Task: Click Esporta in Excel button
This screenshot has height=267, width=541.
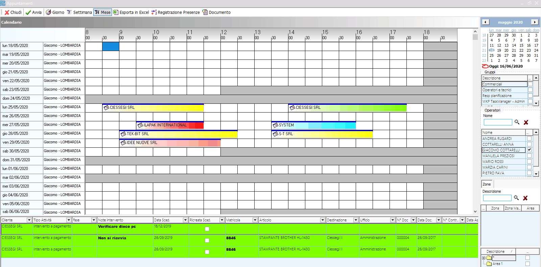Action: [x=131, y=12]
